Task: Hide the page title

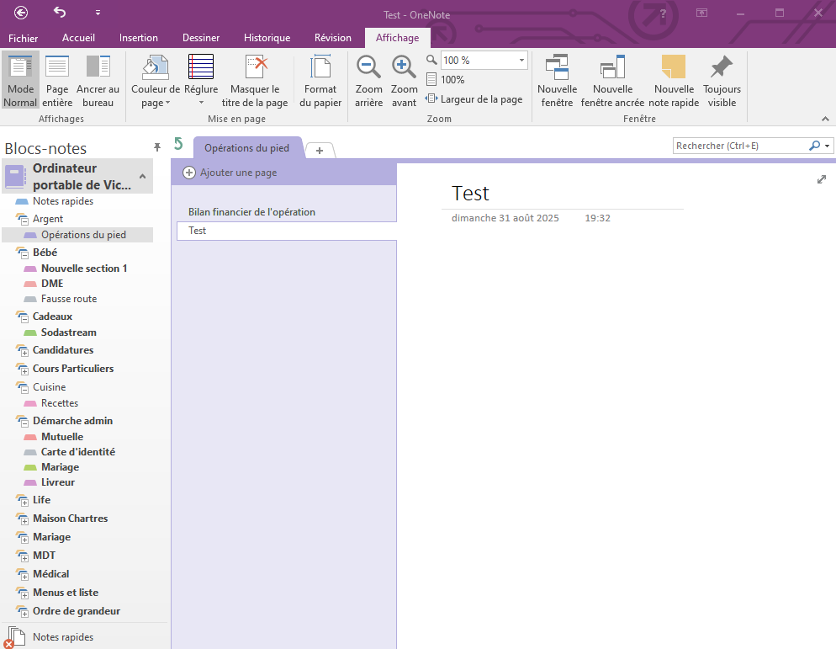Action: coord(255,81)
